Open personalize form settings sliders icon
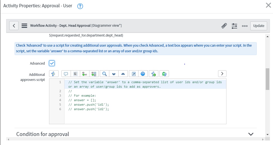This screenshot has height=145, width=273. tap(234, 26)
